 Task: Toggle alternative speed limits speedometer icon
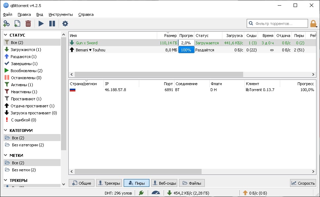point(156,193)
